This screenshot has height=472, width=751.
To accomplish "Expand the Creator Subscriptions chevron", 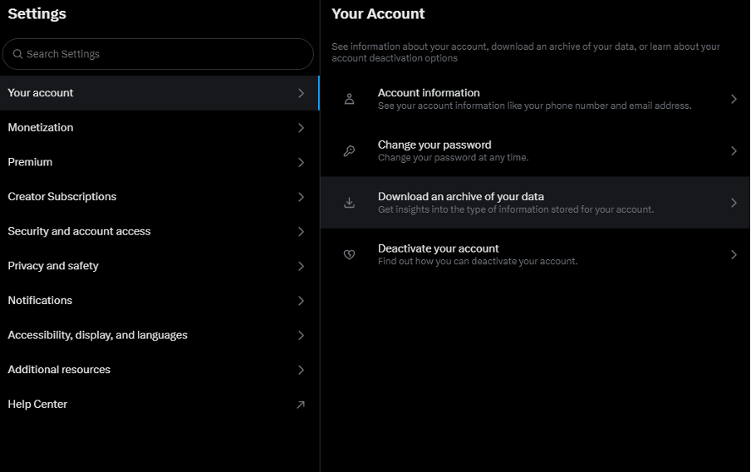I will (301, 197).
